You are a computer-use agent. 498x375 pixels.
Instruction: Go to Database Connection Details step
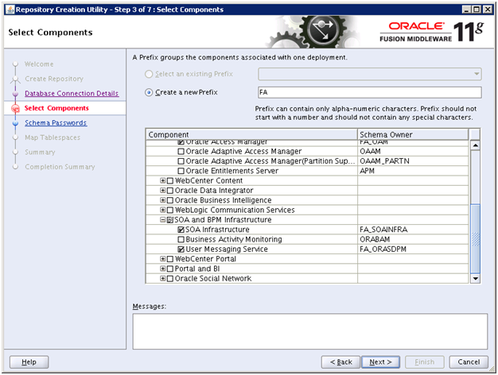[72, 94]
